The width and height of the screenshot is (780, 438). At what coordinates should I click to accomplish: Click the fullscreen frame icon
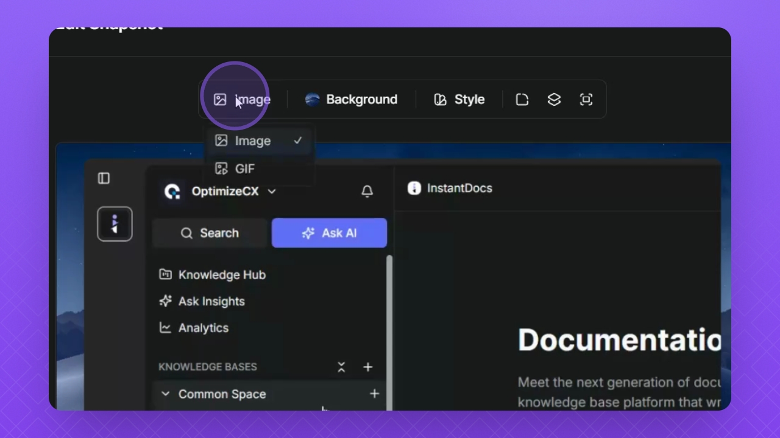pos(586,100)
